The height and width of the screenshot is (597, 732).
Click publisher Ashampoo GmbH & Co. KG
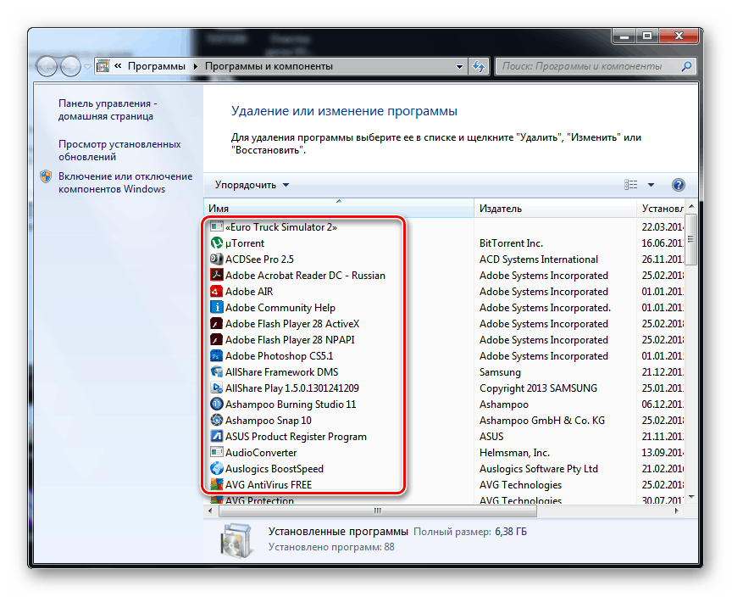pos(541,421)
